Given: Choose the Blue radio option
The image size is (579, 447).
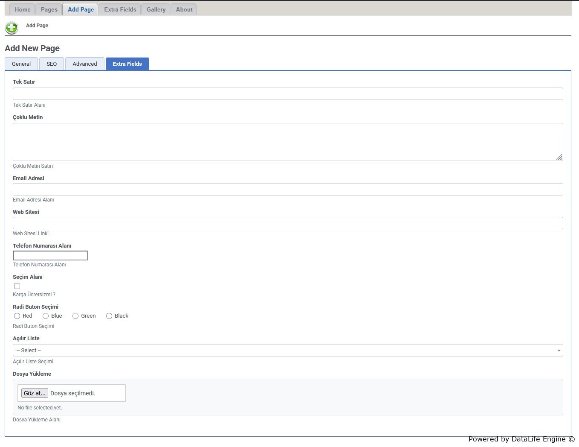Looking at the screenshot, I should (x=46, y=316).
